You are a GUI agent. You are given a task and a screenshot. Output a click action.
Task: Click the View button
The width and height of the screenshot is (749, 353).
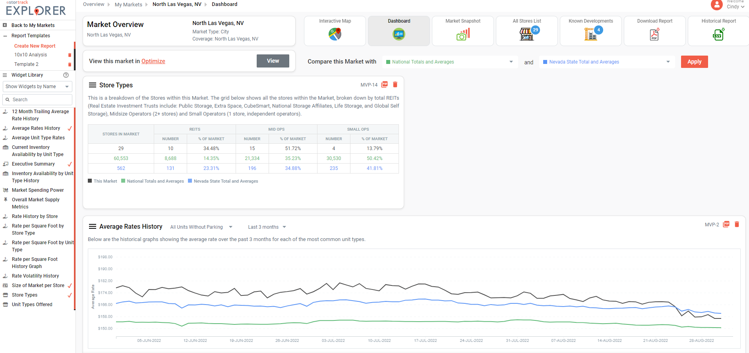coord(273,61)
